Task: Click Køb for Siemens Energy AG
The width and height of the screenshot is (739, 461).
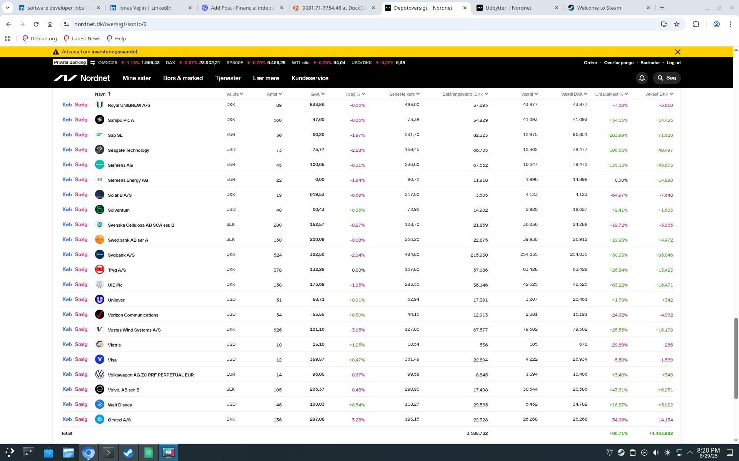Action: (67, 179)
